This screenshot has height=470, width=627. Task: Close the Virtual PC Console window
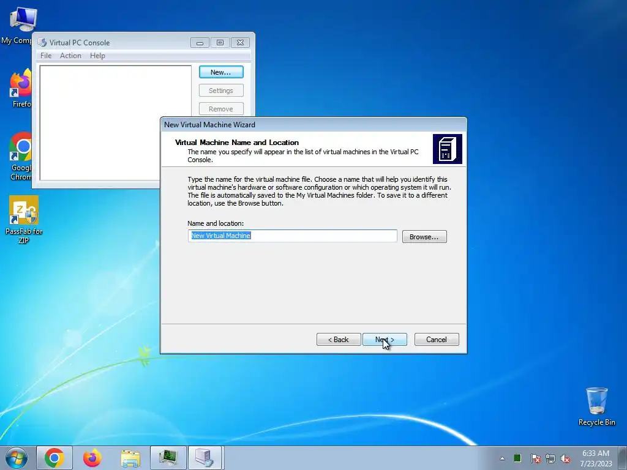tap(240, 42)
